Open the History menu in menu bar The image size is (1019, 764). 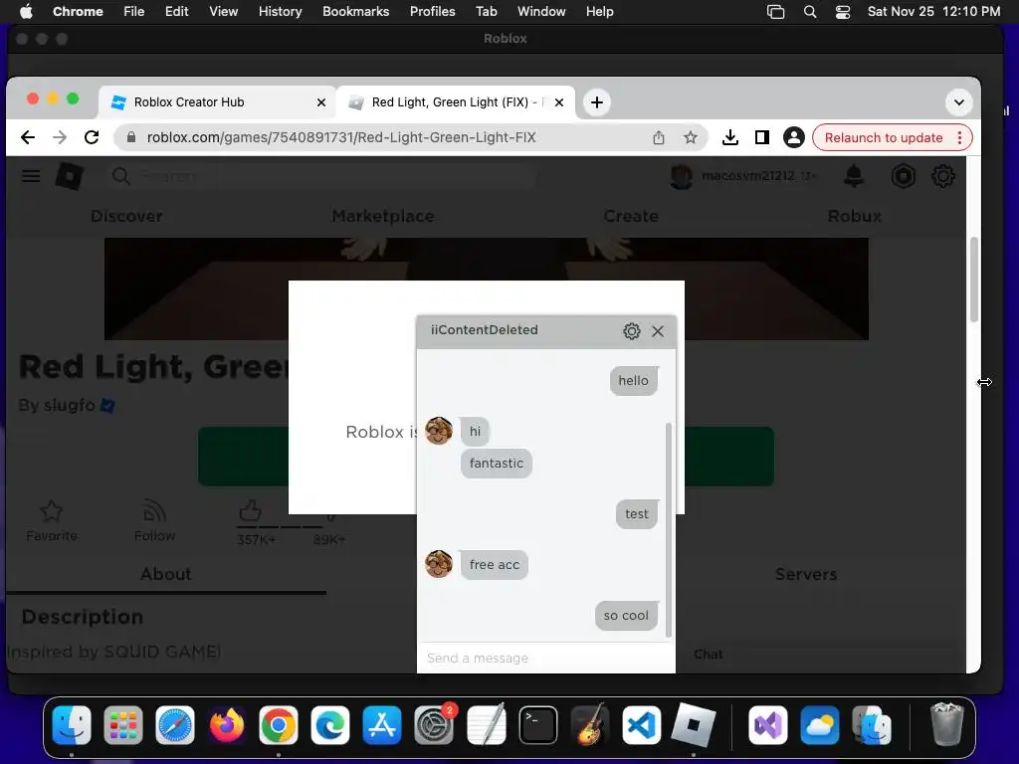(x=280, y=12)
